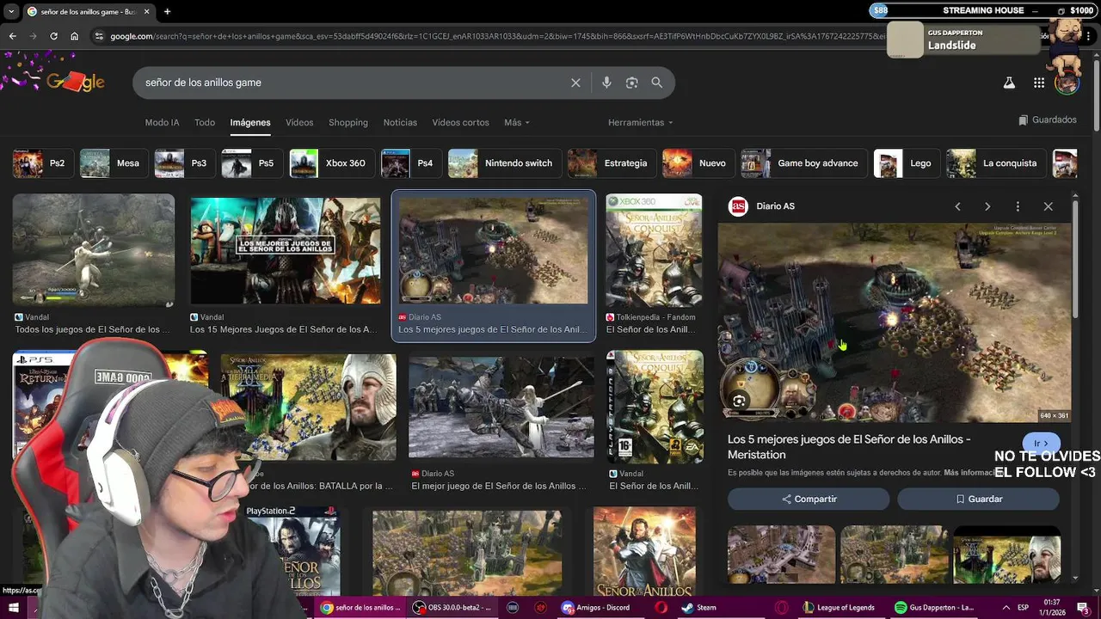
Task: Filter images by Lego chip
Action: point(907,163)
